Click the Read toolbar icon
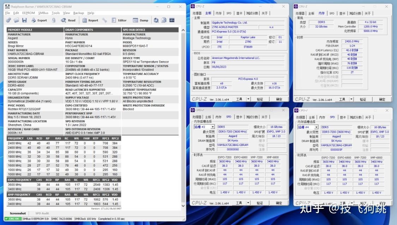Viewport: 397px width, 225px height. click(x=68, y=20)
